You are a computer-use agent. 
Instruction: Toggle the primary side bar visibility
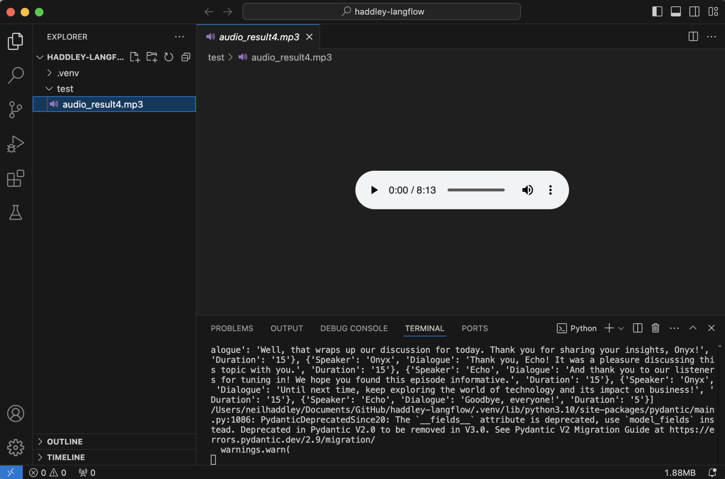pos(657,12)
